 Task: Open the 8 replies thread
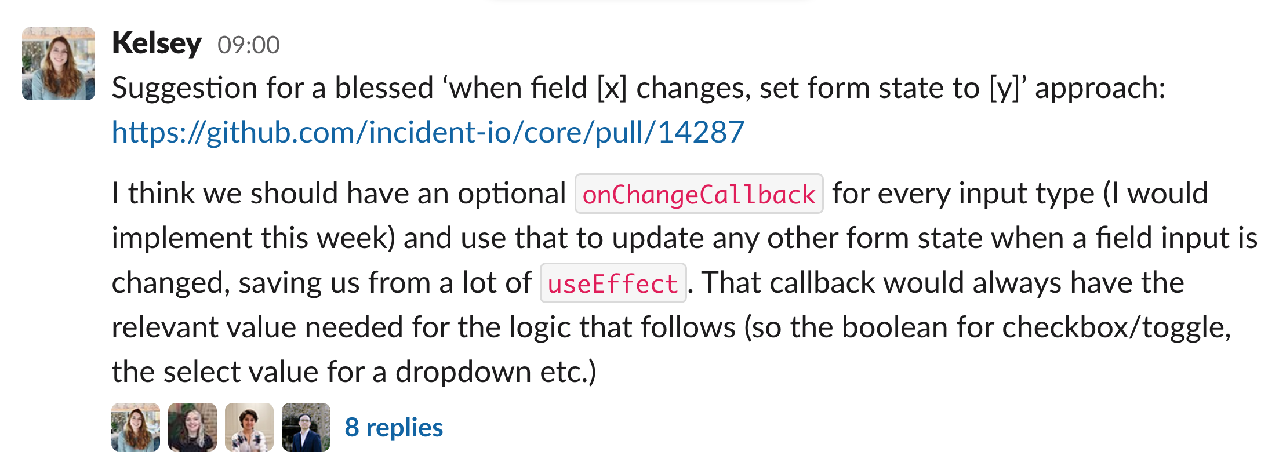pos(394,428)
